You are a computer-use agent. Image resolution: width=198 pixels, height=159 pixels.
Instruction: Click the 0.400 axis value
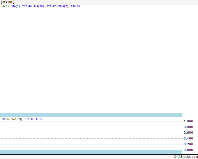point(188,138)
